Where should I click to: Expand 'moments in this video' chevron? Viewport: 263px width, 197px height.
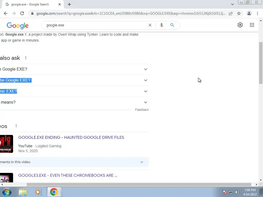click(x=142, y=162)
